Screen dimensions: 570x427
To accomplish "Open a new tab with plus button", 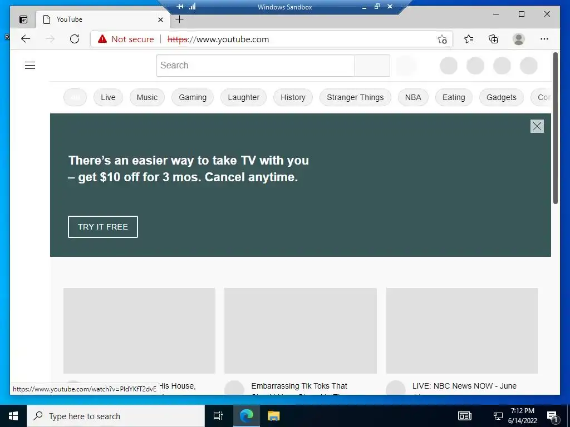I will [x=180, y=19].
